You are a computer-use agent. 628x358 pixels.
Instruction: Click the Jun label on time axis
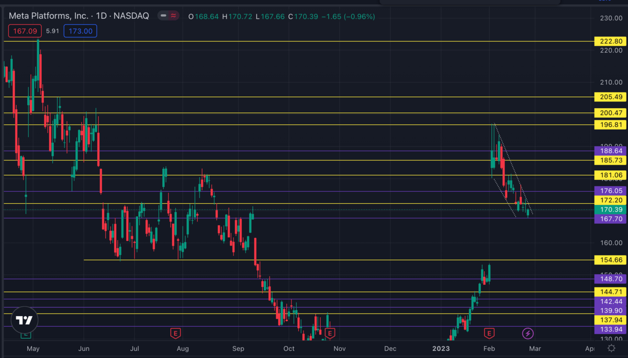click(84, 348)
